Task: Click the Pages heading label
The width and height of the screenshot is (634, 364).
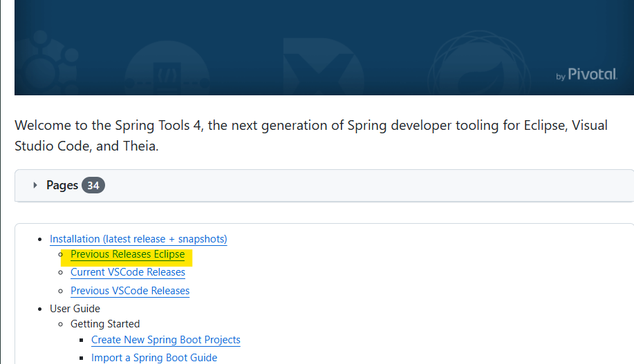Action: (x=62, y=185)
